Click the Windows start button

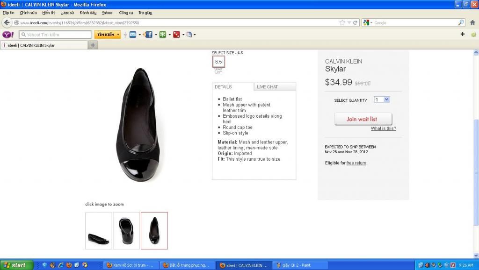click(x=16, y=265)
